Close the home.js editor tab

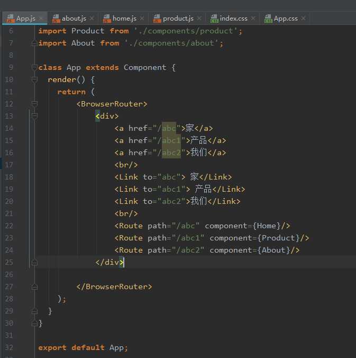pos(142,19)
